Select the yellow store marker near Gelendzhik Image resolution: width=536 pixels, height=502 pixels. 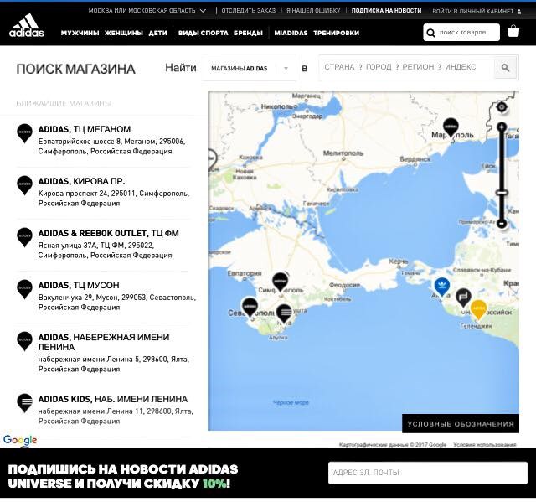(478, 308)
